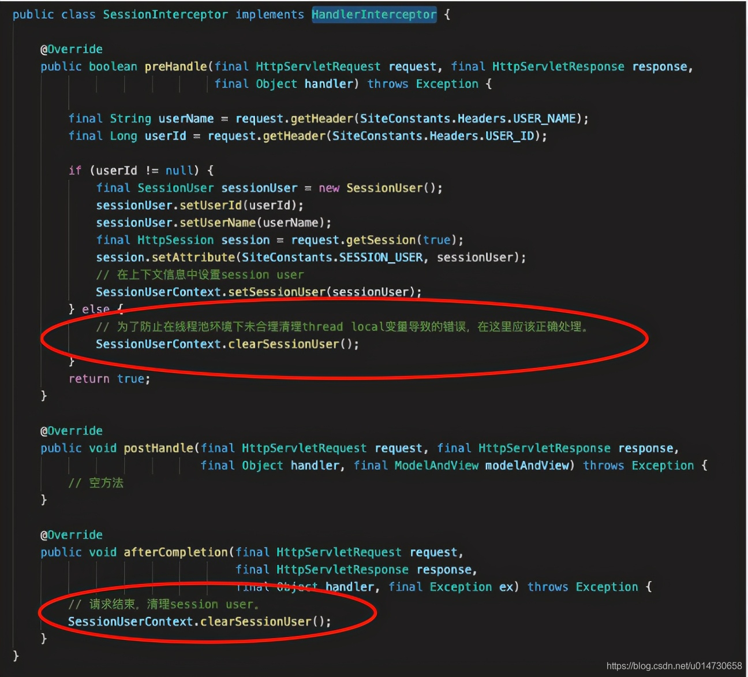
Task: Select the USER_NAME header constant
Action: (x=544, y=118)
